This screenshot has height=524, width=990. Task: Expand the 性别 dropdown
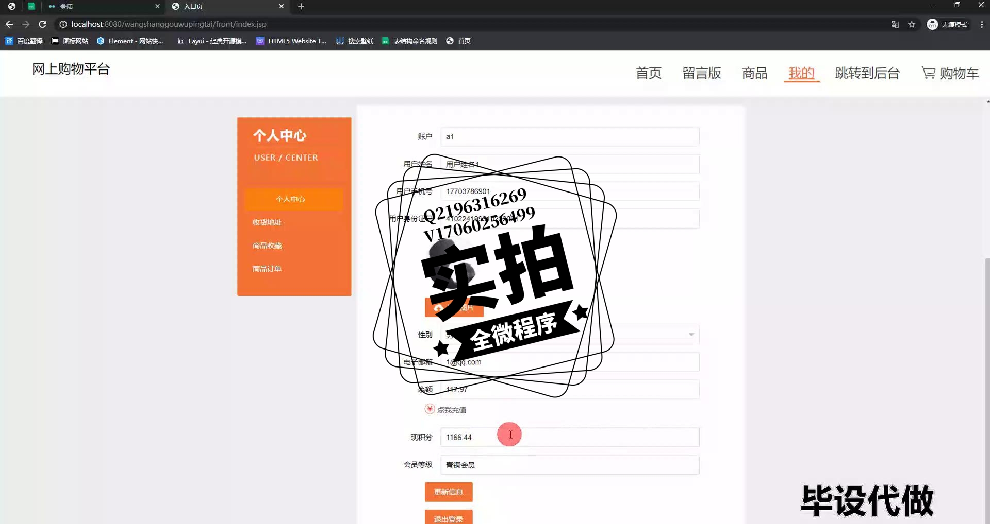coord(570,335)
